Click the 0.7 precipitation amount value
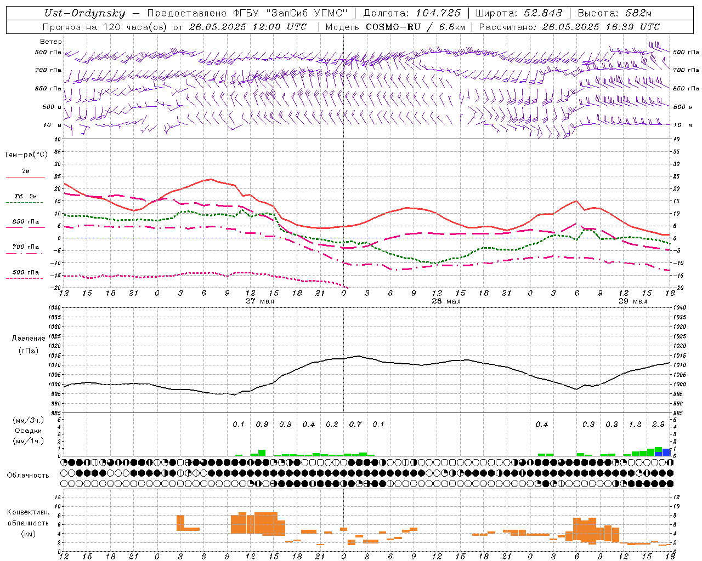The image size is (702, 561). [355, 424]
